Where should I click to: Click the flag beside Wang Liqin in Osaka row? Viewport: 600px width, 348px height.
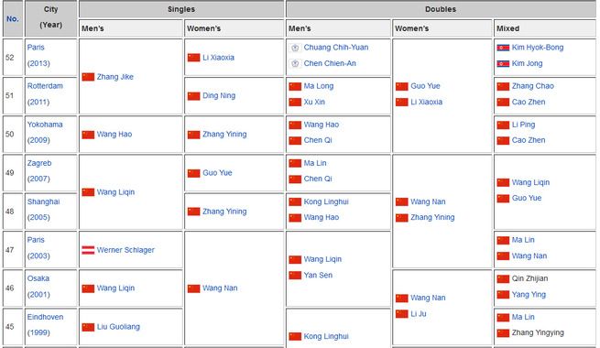88,288
